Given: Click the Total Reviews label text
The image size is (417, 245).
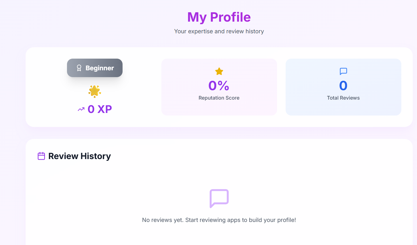Looking at the screenshot, I should [343, 98].
